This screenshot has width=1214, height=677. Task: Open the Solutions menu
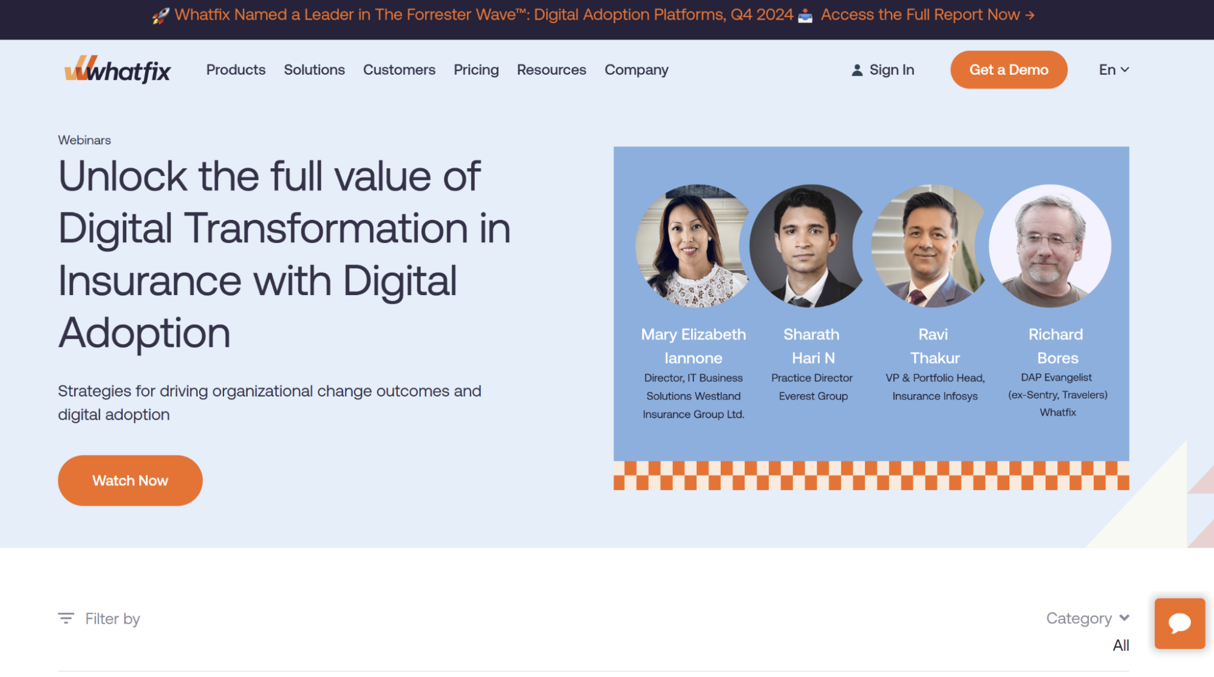[314, 70]
